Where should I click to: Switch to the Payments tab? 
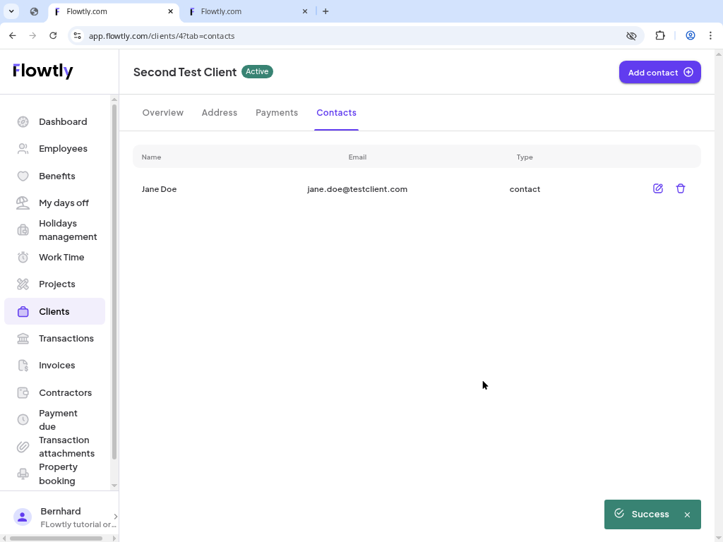[x=277, y=112]
